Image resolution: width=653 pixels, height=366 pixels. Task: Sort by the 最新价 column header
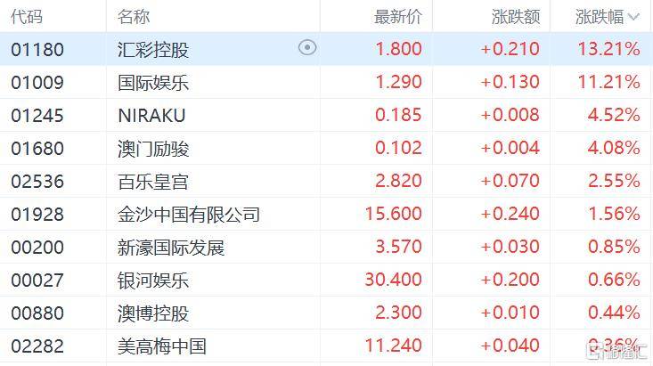[398, 17]
